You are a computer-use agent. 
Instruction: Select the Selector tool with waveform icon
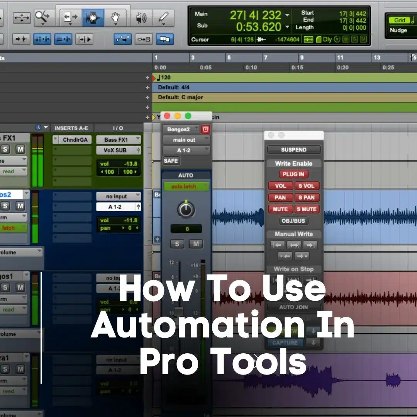tap(93, 17)
